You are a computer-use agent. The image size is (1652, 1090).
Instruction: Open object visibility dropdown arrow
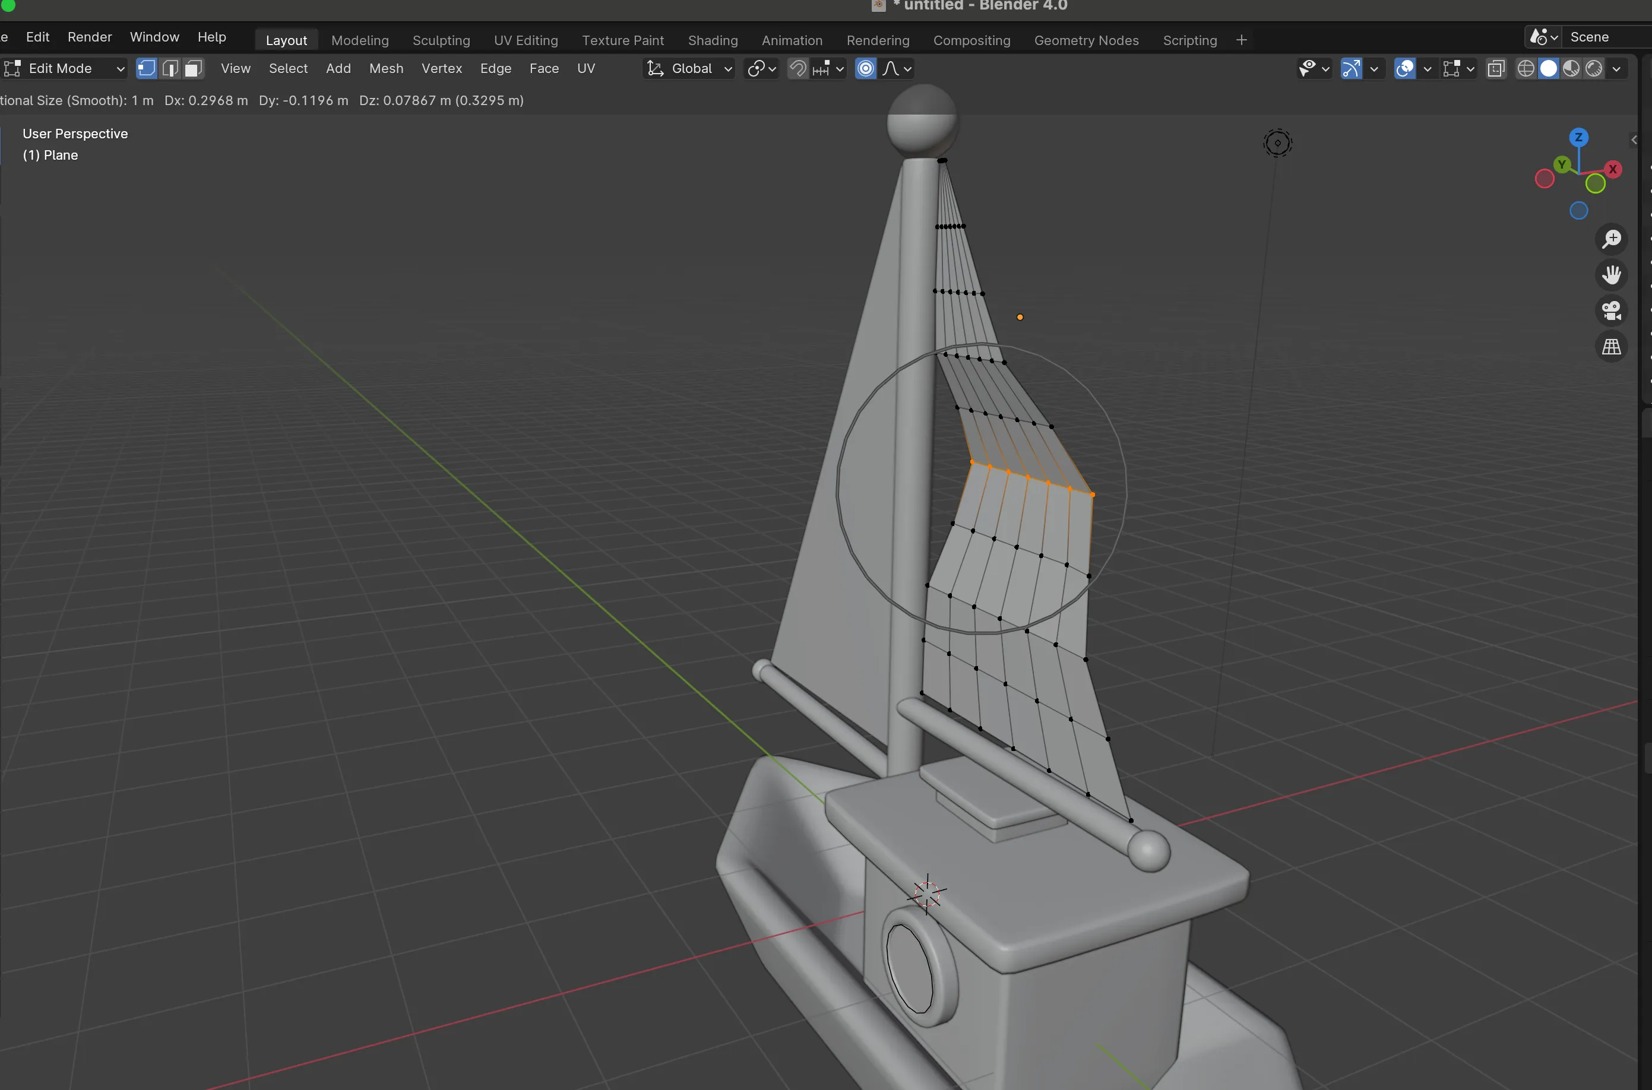point(1325,68)
